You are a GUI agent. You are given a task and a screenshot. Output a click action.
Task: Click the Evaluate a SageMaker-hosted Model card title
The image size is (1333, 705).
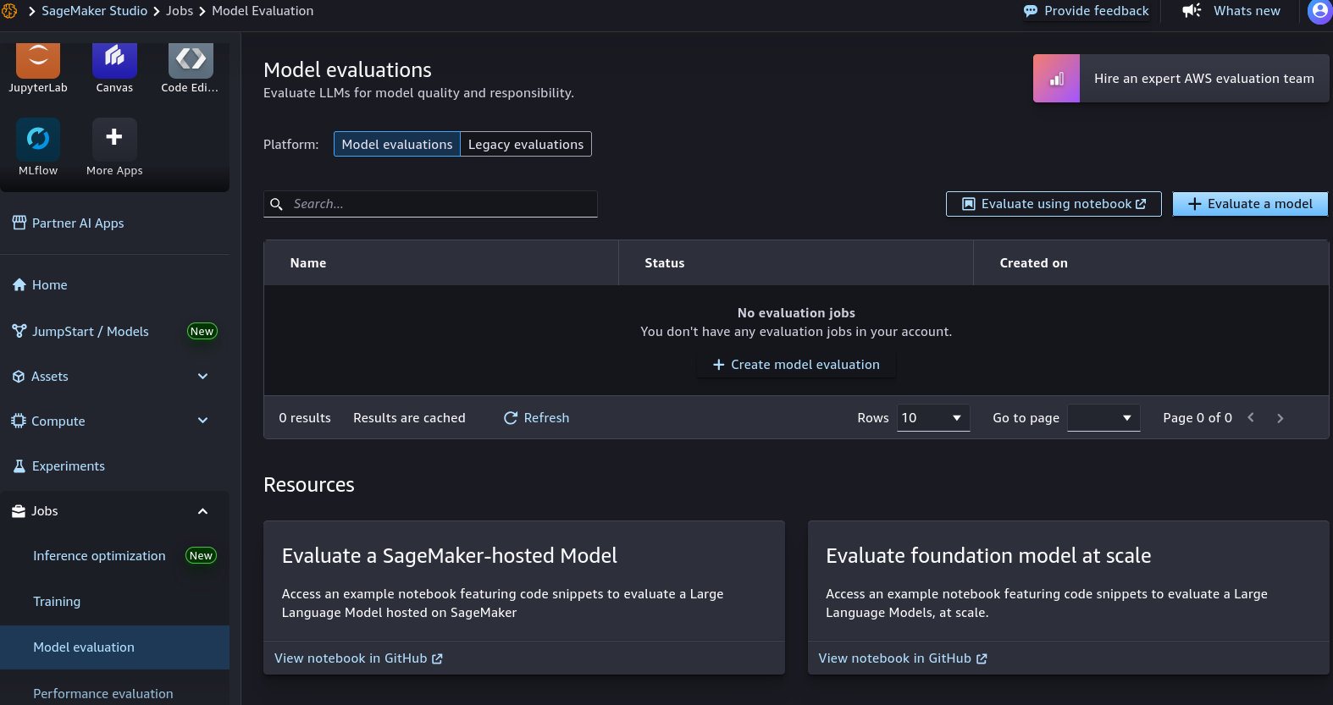[x=450, y=556]
